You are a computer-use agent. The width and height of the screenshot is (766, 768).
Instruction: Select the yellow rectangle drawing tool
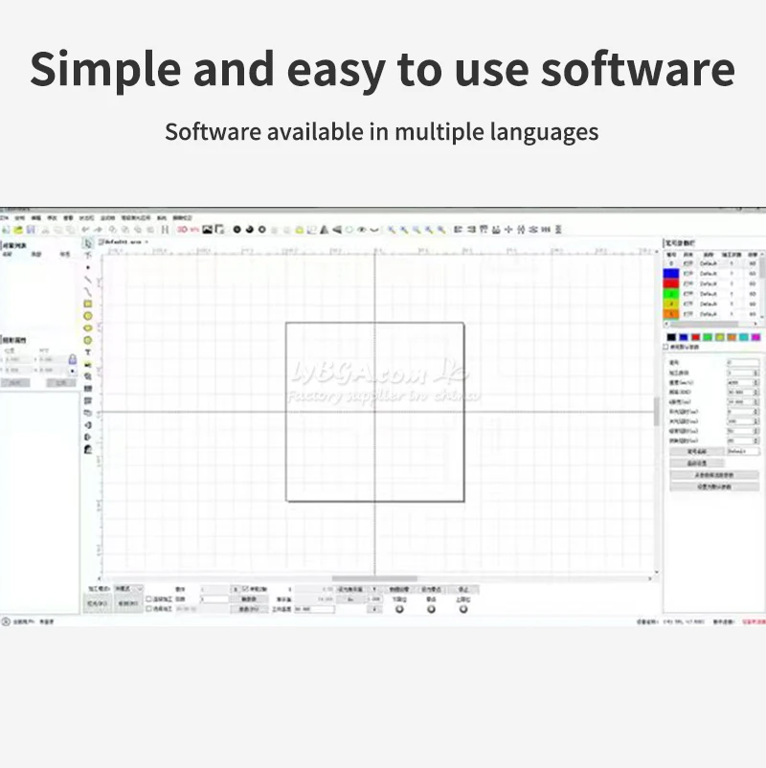tap(88, 304)
